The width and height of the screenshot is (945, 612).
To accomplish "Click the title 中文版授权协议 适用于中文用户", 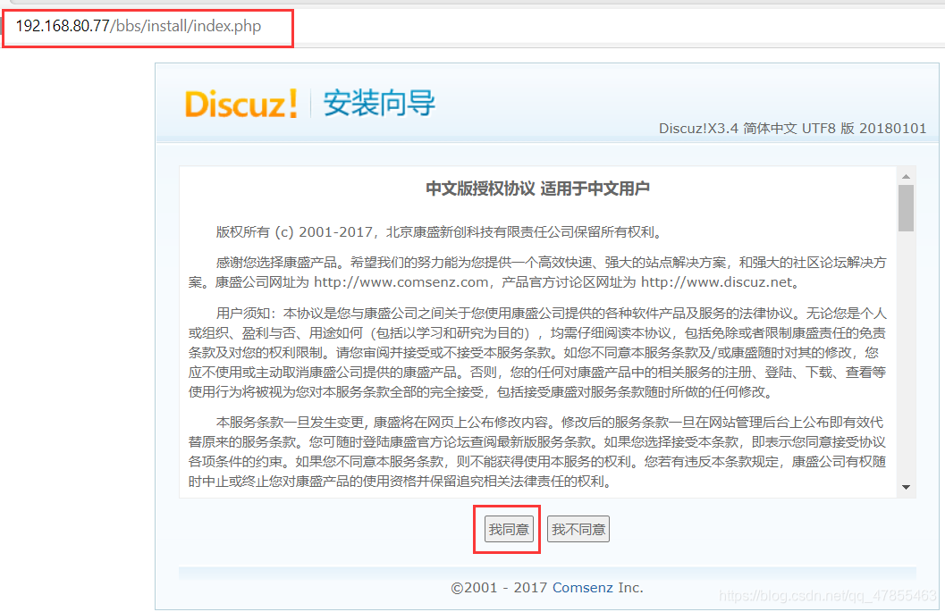I will pos(537,189).
